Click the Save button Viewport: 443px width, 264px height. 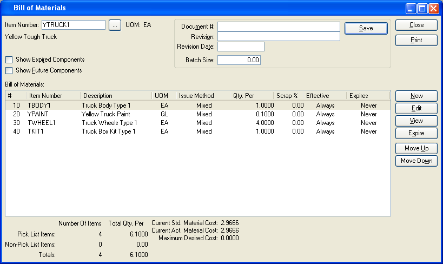(x=366, y=28)
